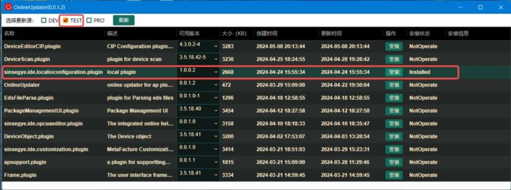The height and width of the screenshot is (190, 511).
Task: Install DeviceScan.plugin
Action: [394, 59]
